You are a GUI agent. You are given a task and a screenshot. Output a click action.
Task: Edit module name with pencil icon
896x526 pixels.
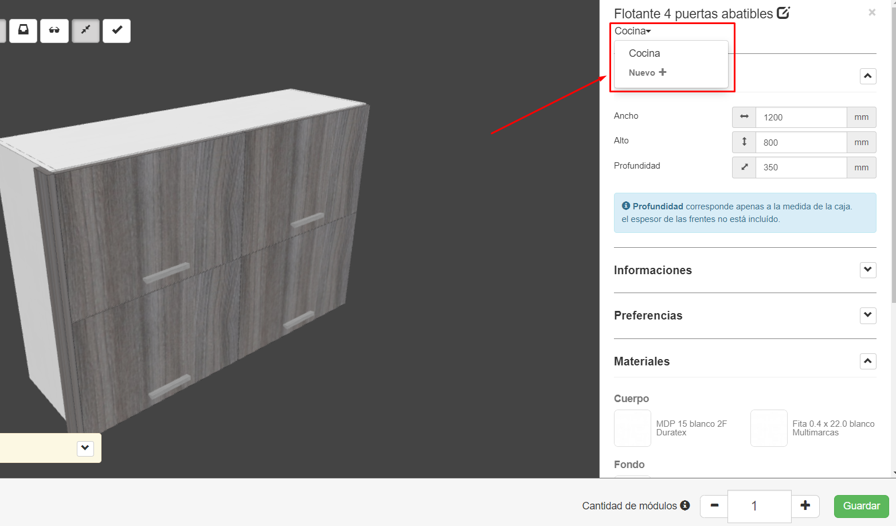point(783,13)
